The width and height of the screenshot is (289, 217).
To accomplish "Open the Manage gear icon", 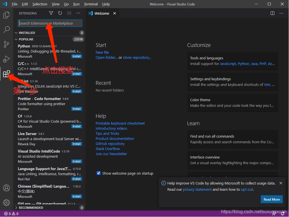I will (x=6, y=202).
